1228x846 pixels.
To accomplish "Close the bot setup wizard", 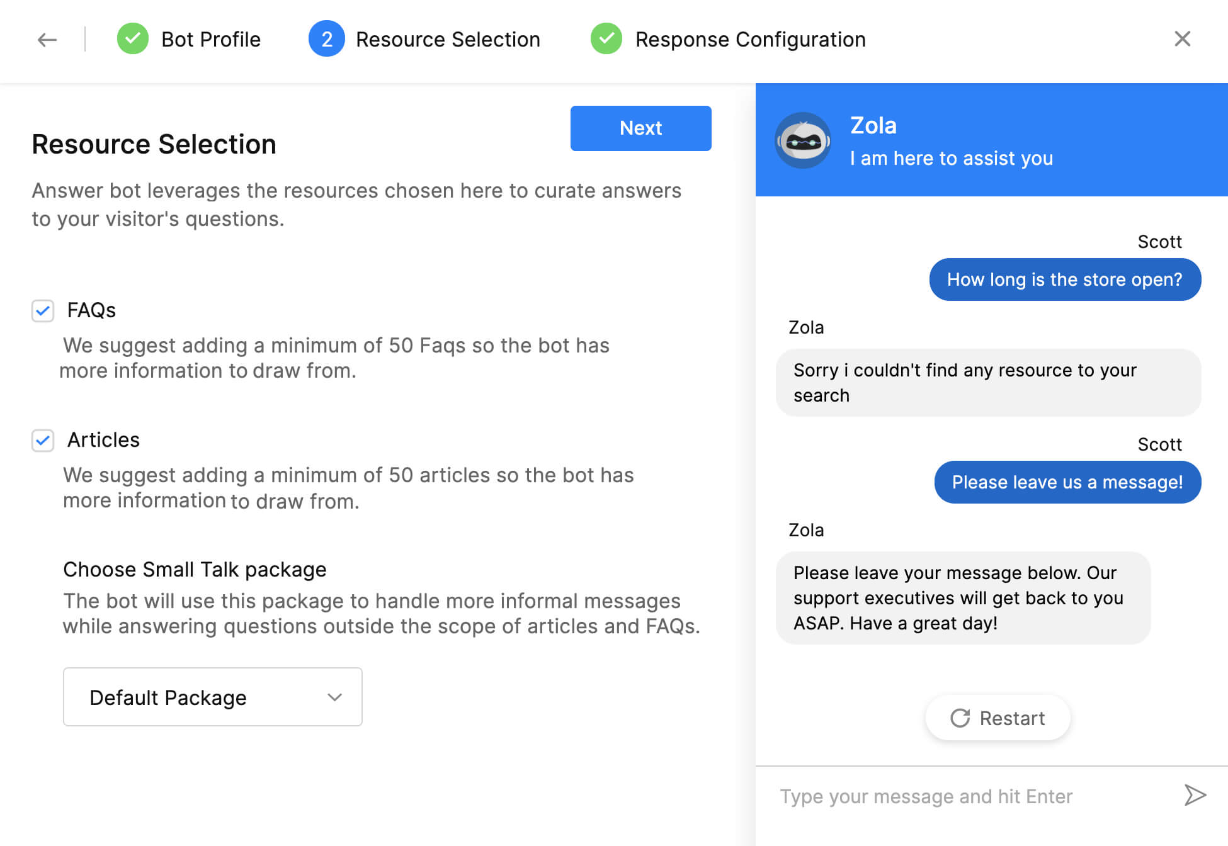I will pos(1182,39).
